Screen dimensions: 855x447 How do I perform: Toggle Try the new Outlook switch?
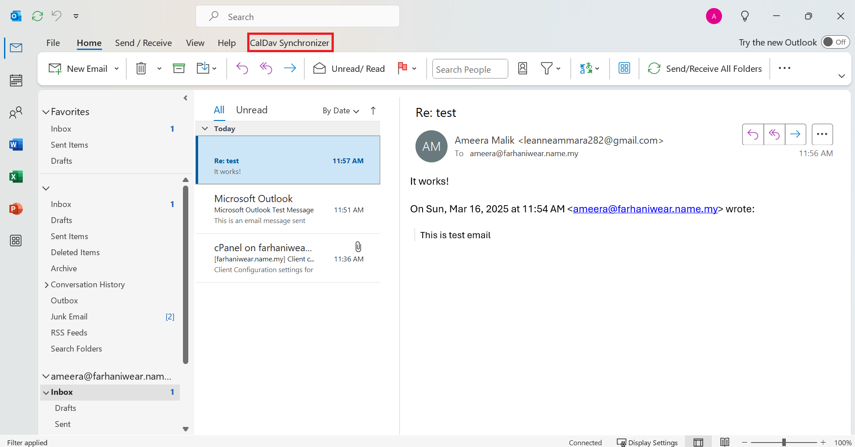click(835, 42)
